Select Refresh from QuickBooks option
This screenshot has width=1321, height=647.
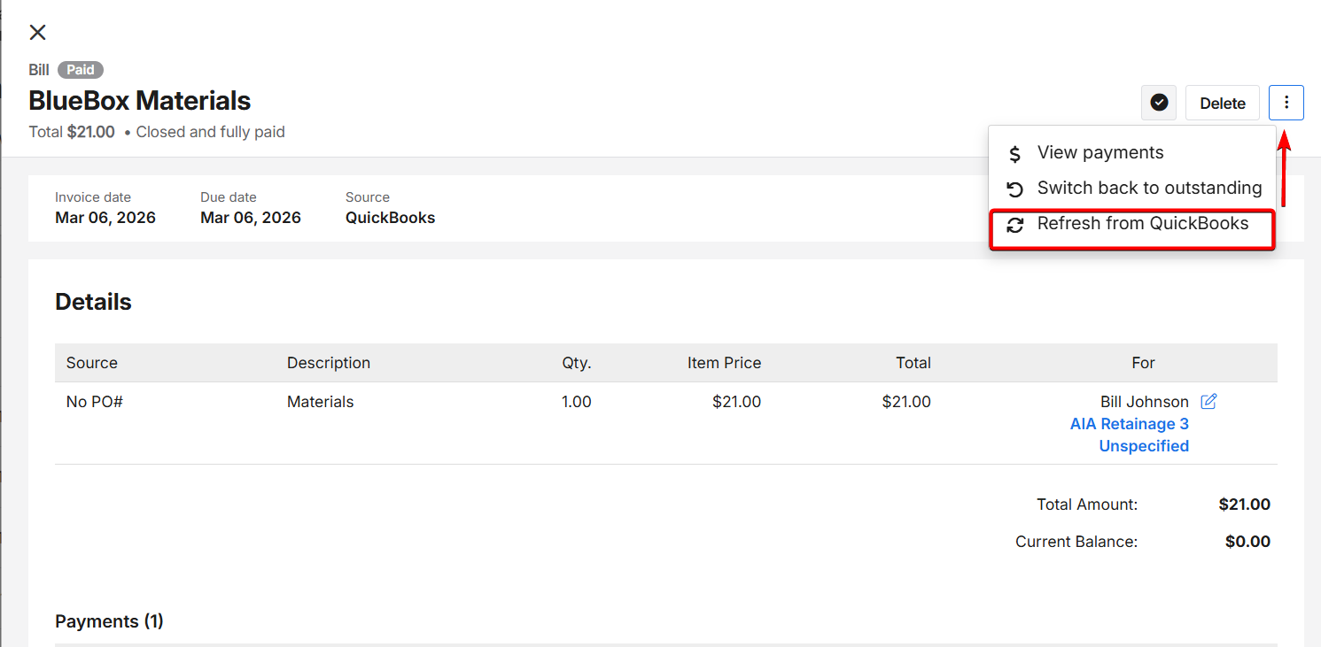coord(1142,224)
